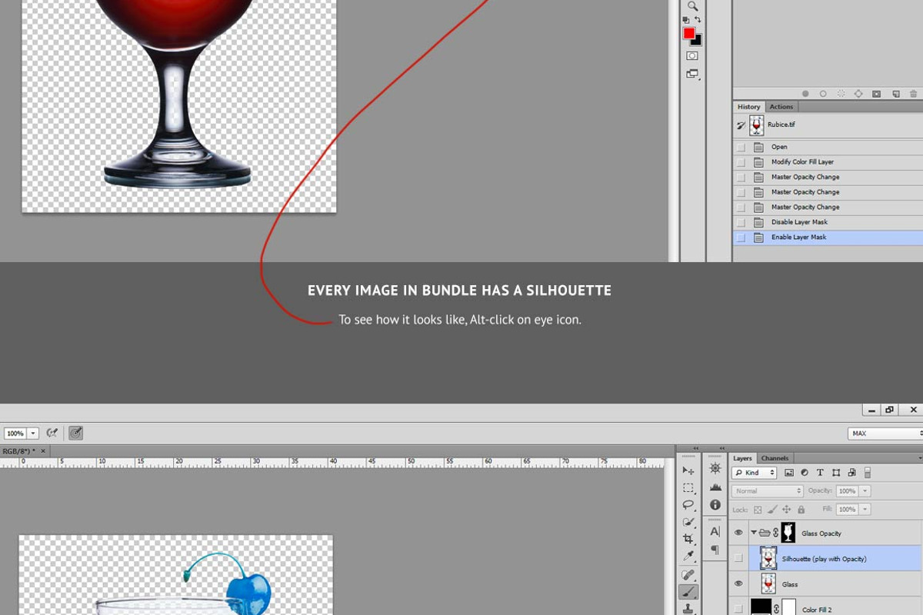
Task: Select the Crop tool
Action: click(688, 539)
